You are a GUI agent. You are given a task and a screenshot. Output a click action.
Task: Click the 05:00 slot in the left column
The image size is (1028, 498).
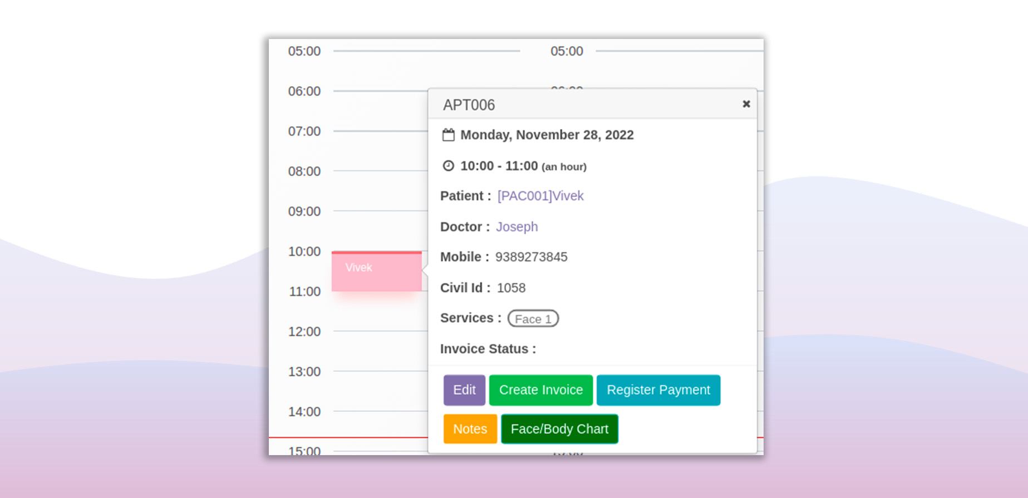[x=426, y=51]
